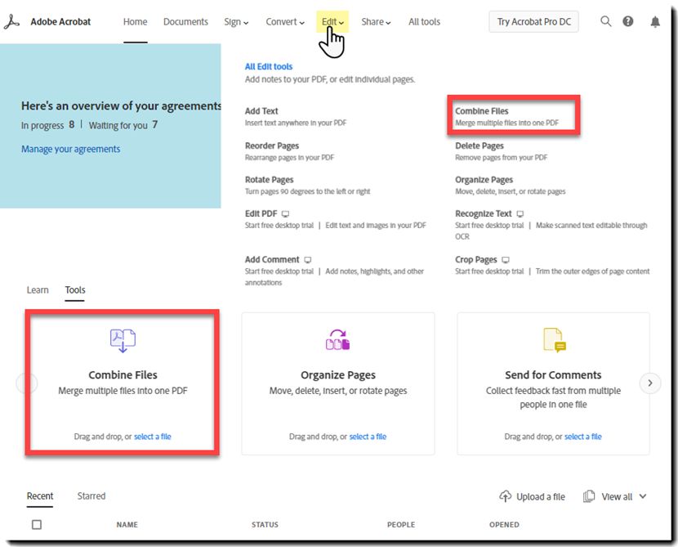Go to the Home tab
Image resolution: width=678 pixels, height=547 pixels.
coord(135,21)
